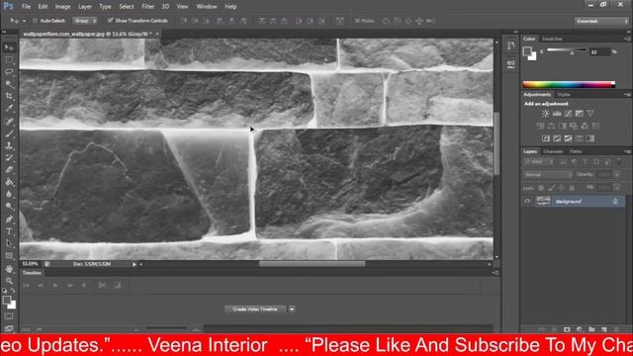This screenshot has width=633, height=356.
Task: Open the File menu
Action: click(x=27, y=7)
